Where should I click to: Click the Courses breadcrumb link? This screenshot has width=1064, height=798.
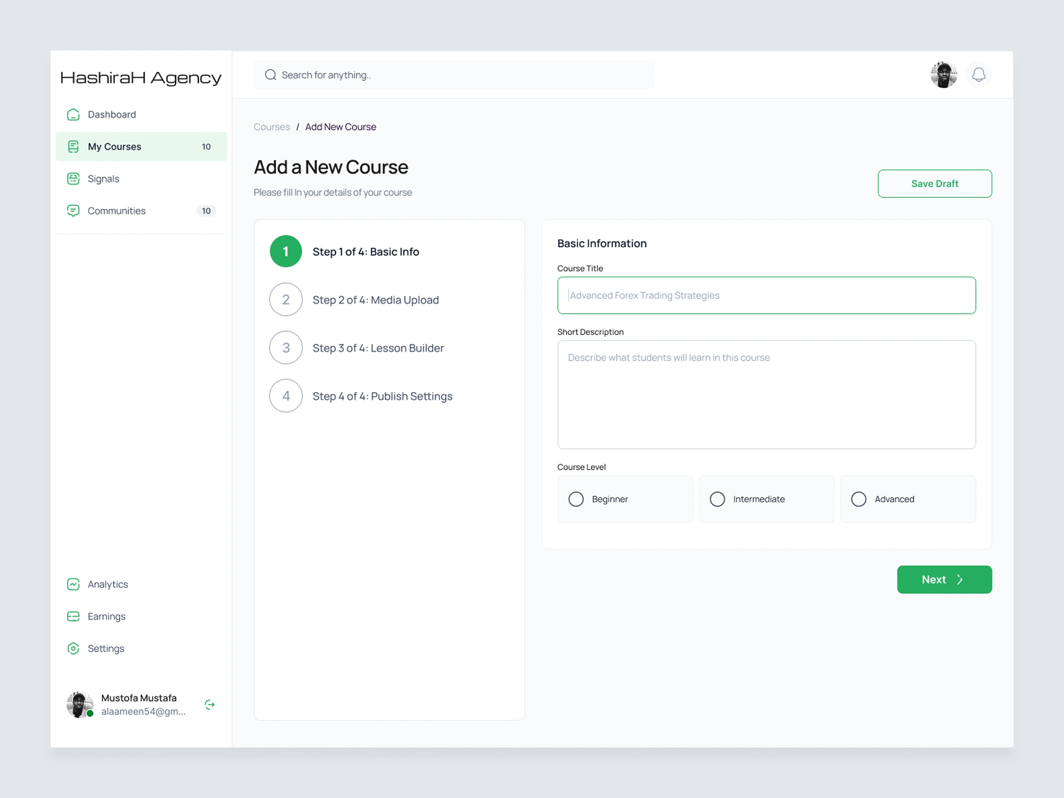271,127
